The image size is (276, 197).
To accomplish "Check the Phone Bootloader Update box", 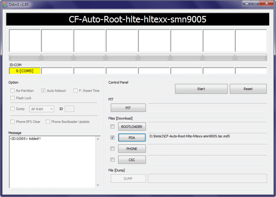I will tap(48, 121).
